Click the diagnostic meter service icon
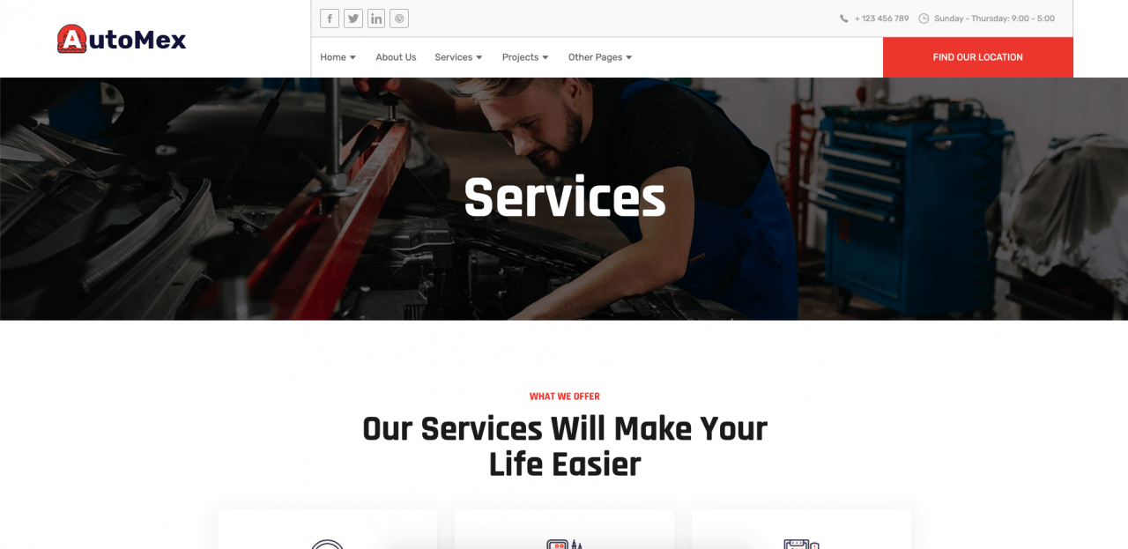1128x549 pixels. pyautogui.click(x=565, y=544)
